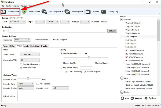161x108 pixels.
Task: Open the Framerate (FPS) dropdown
Action: pyautogui.click(x=30, y=60)
